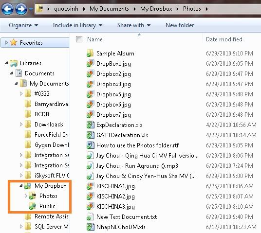Open the Share with menu
Image resolution: width=261 pixels, height=233 pixels.
click(134, 25)
